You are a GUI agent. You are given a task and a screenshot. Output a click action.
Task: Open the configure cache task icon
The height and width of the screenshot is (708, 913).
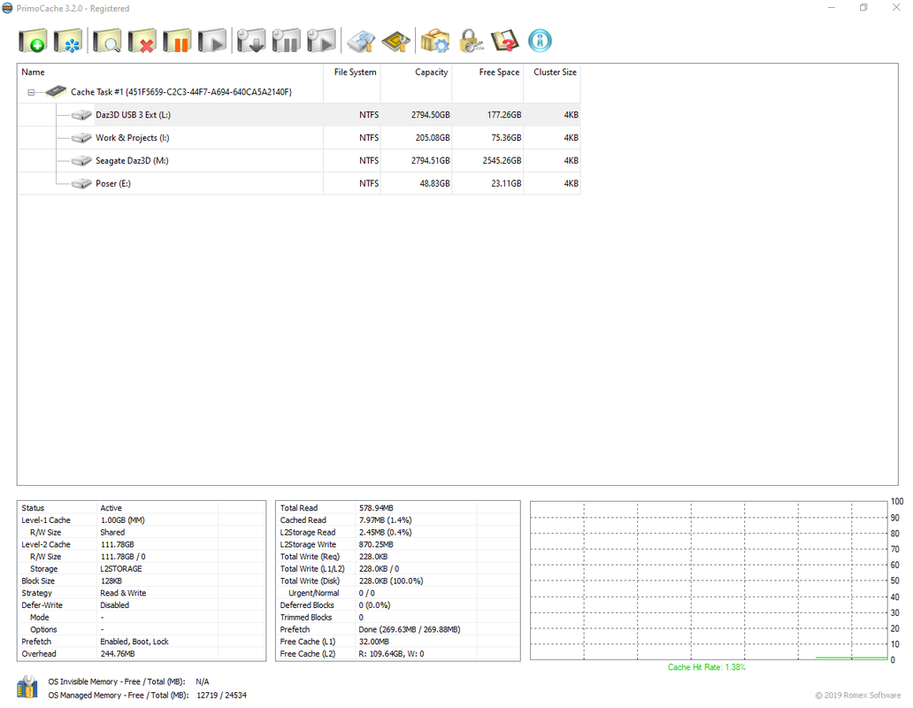pyautogui.click(x=68, y=42)
